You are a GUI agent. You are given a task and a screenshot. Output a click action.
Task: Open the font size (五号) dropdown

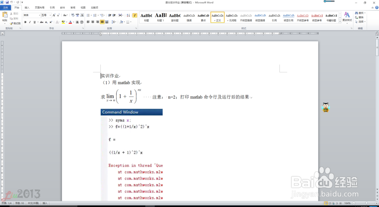[50, 15]
